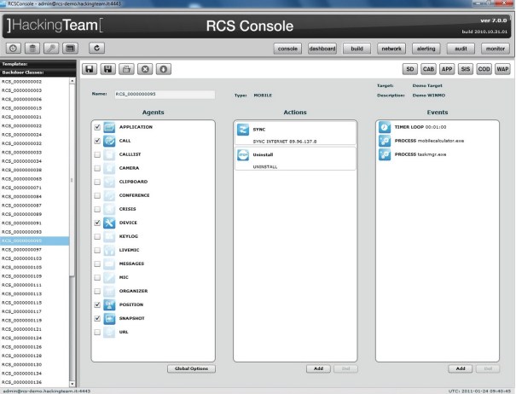Viewport: 516px width, 394px height.
Task: Click the trash can icon in the top toolbar
Action: click(35, 49)
